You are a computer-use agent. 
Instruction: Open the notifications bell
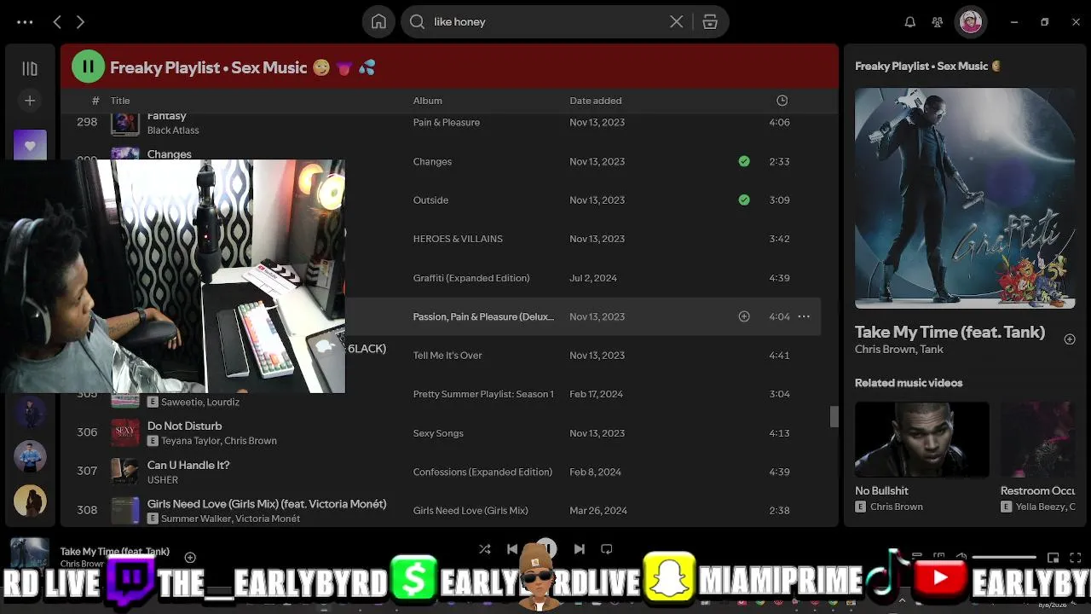pyautogui.click(x=910, y=22)
